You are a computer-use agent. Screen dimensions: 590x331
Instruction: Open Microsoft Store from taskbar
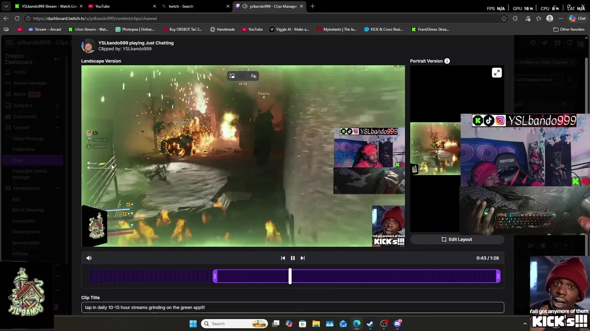pyautogui.click(x=302, y=324)
